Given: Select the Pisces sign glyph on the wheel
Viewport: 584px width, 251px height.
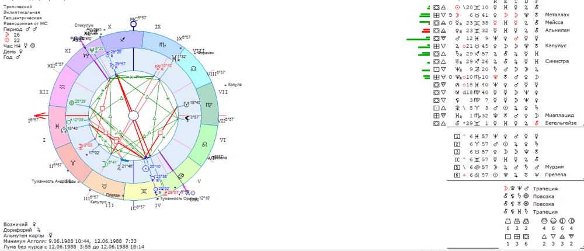Looking at the screenshot, I should [58, 127].
